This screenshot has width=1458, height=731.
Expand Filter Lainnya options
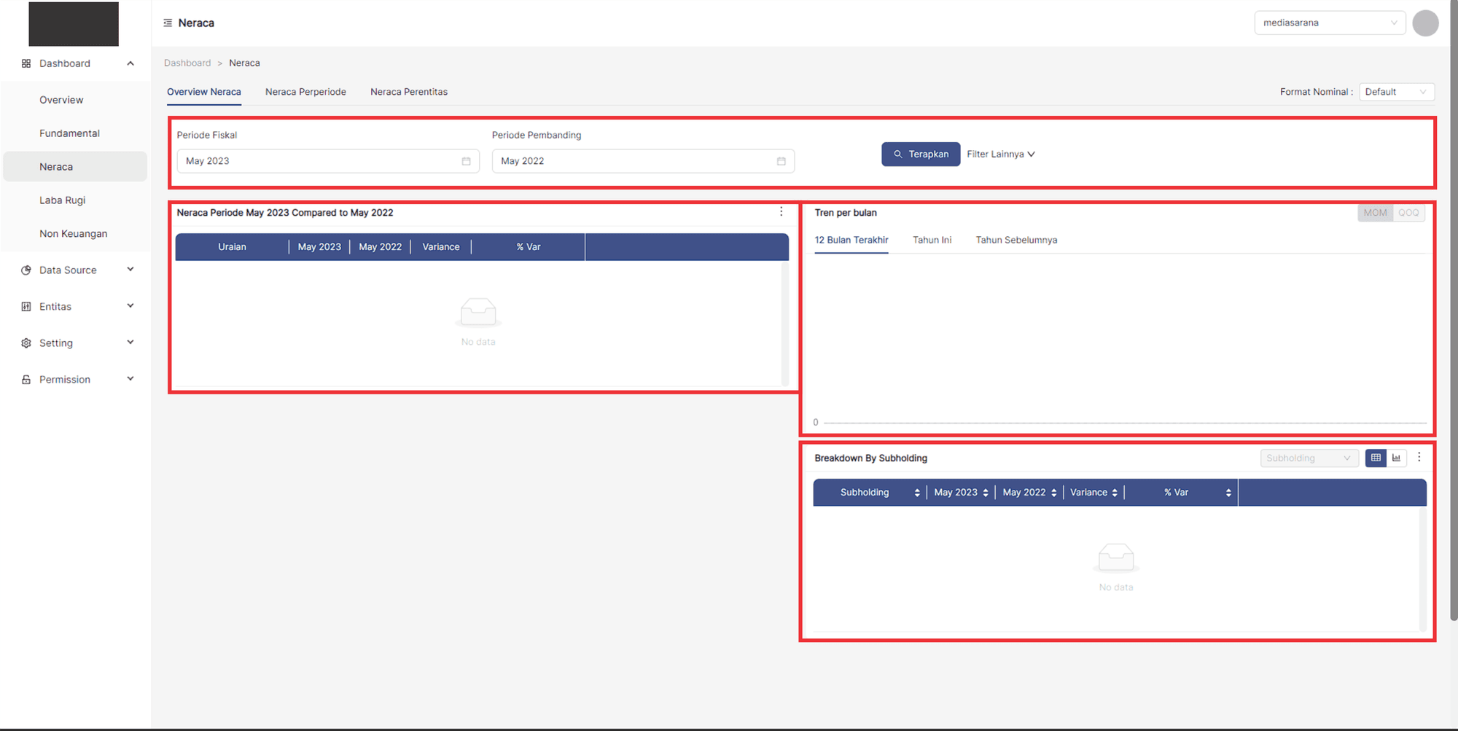coord(1000,155)
